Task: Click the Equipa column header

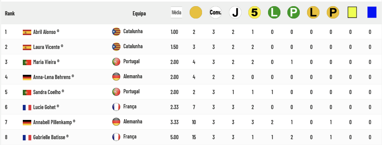Action: coord(139,13)
